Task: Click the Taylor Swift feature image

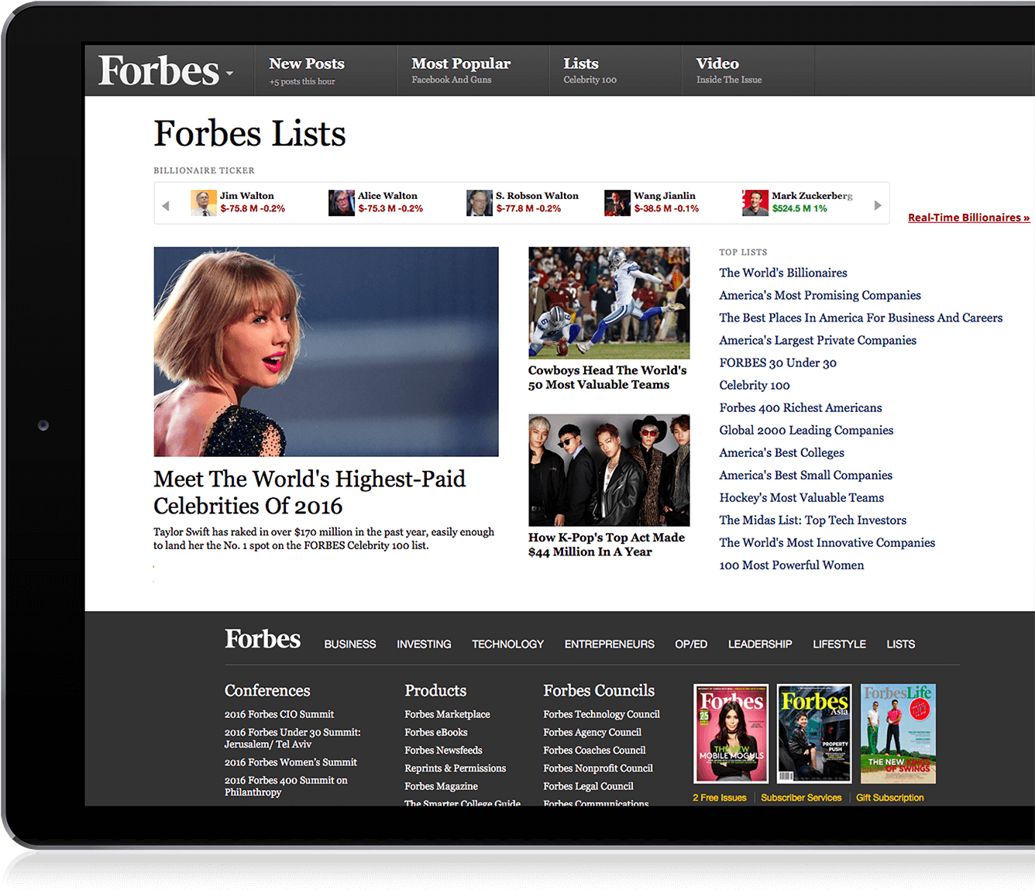Action: coord(326,352)
